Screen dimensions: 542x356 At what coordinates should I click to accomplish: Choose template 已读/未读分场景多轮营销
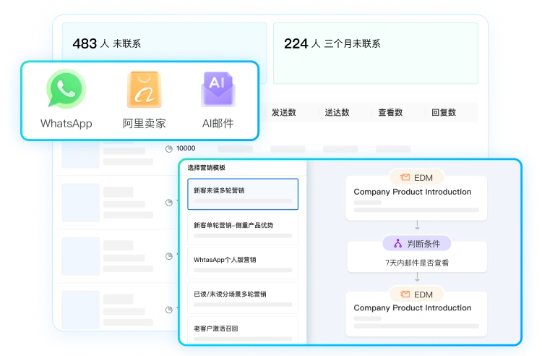[243, 297]
